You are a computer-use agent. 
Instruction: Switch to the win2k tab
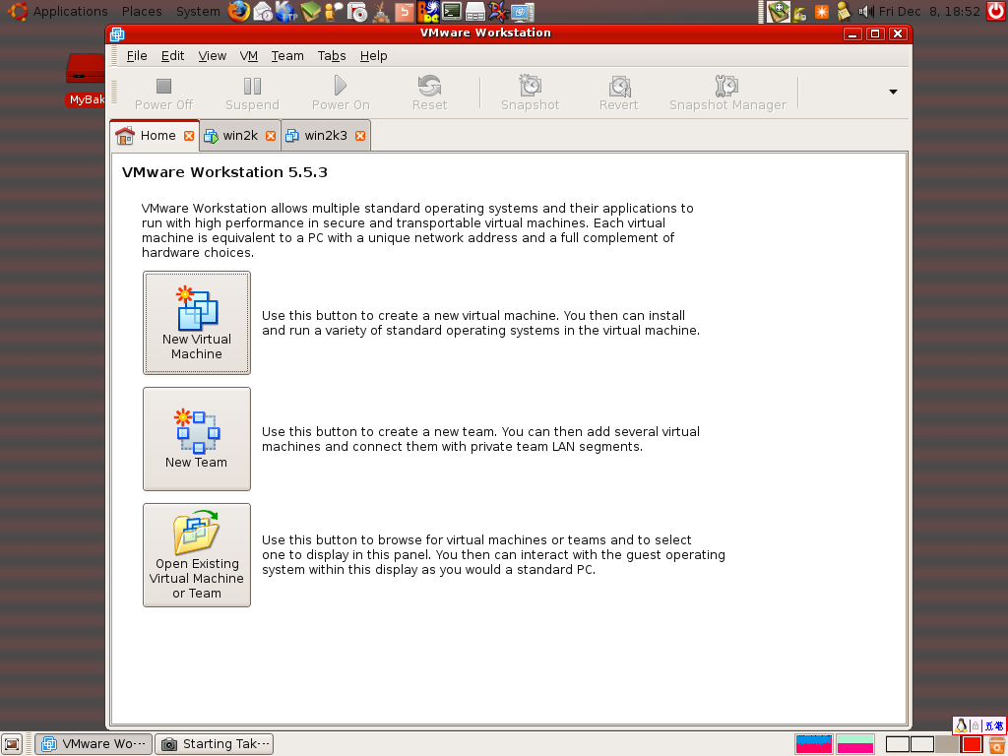pyautogui.click(x=240, y=136)
